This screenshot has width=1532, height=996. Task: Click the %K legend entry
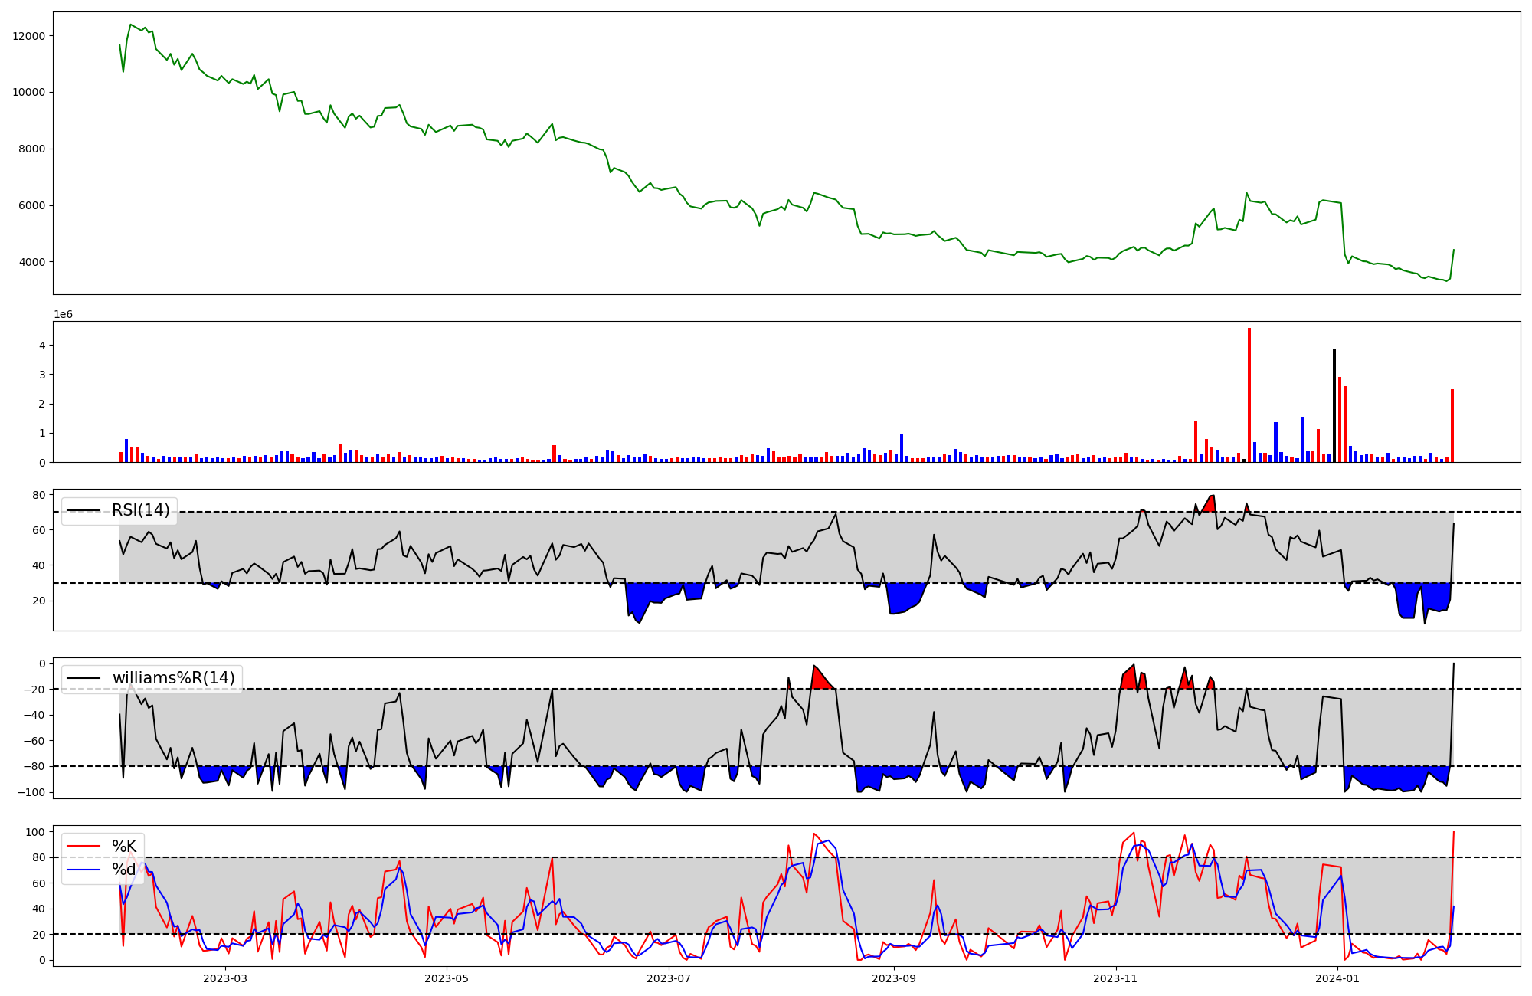[x=124, y=846]
